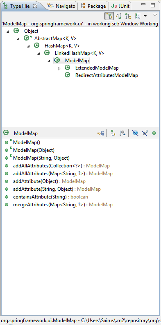Select the ModelMap(String, Object) constructor
This screenshot has width=161, height=325.
coord(41,158)
